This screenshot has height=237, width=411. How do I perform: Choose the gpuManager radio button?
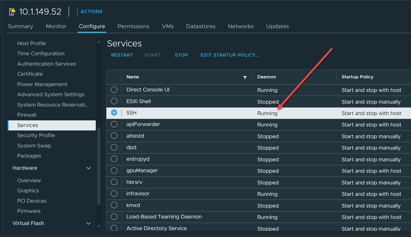(x=114, y=171)
